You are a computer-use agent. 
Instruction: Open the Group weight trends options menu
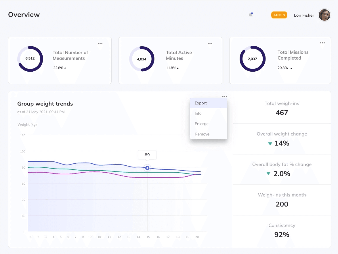point(225,96)
